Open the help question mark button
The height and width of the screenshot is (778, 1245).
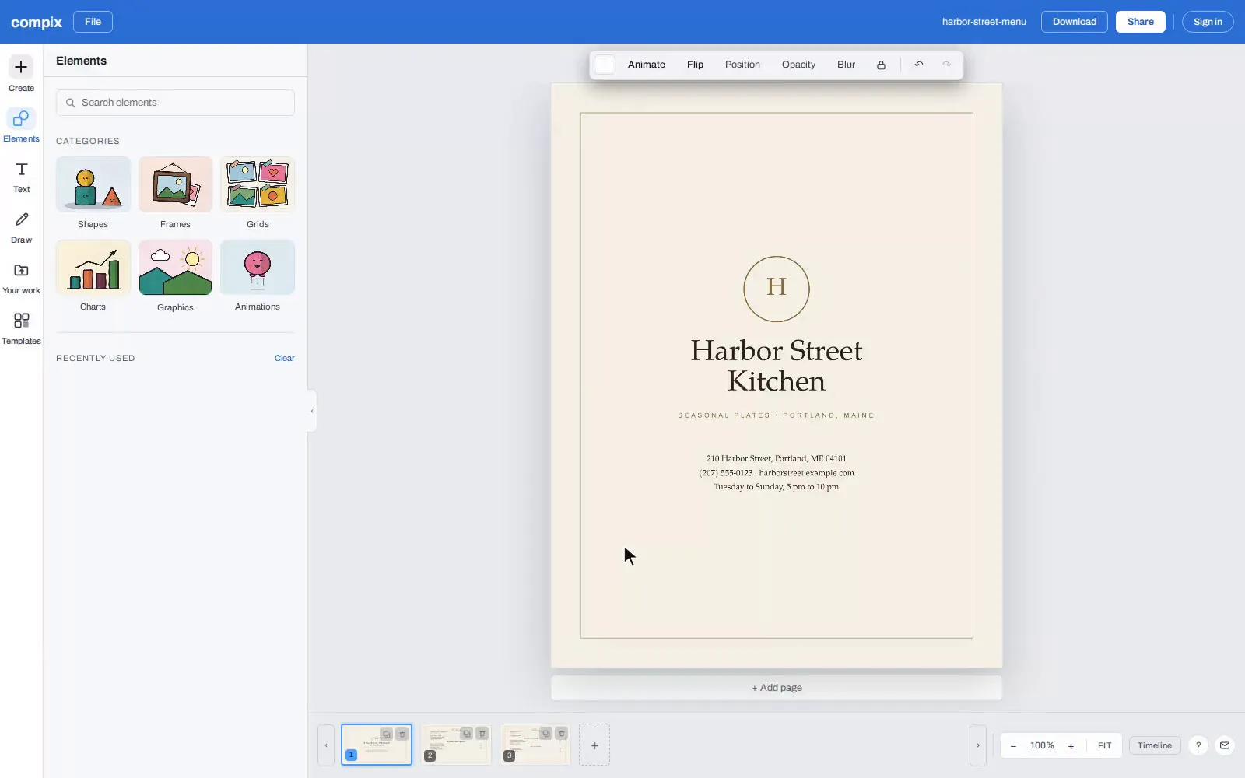click(1198, 745)
